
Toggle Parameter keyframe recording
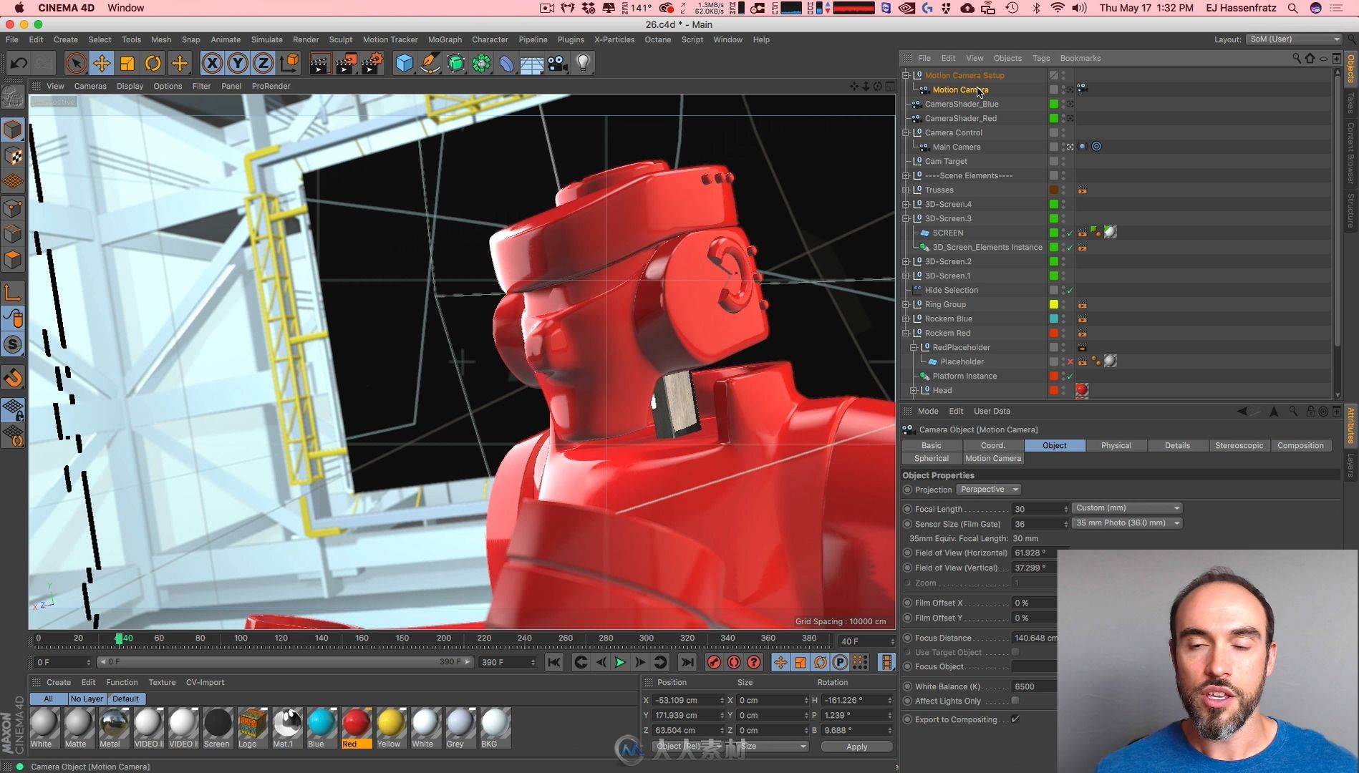tap(841, 663)
